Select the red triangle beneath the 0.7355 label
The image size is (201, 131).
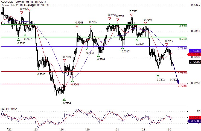(118, 20)
